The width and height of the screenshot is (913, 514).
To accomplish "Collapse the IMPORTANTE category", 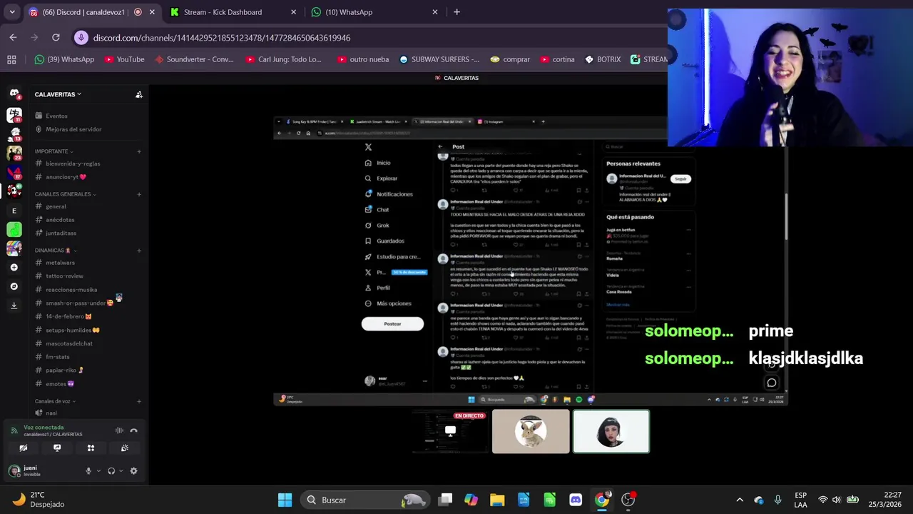I will pos(54,151).
